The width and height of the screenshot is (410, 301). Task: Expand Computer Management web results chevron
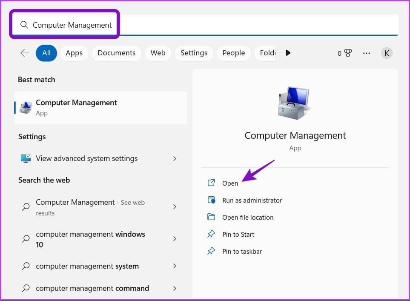[175, 207]
